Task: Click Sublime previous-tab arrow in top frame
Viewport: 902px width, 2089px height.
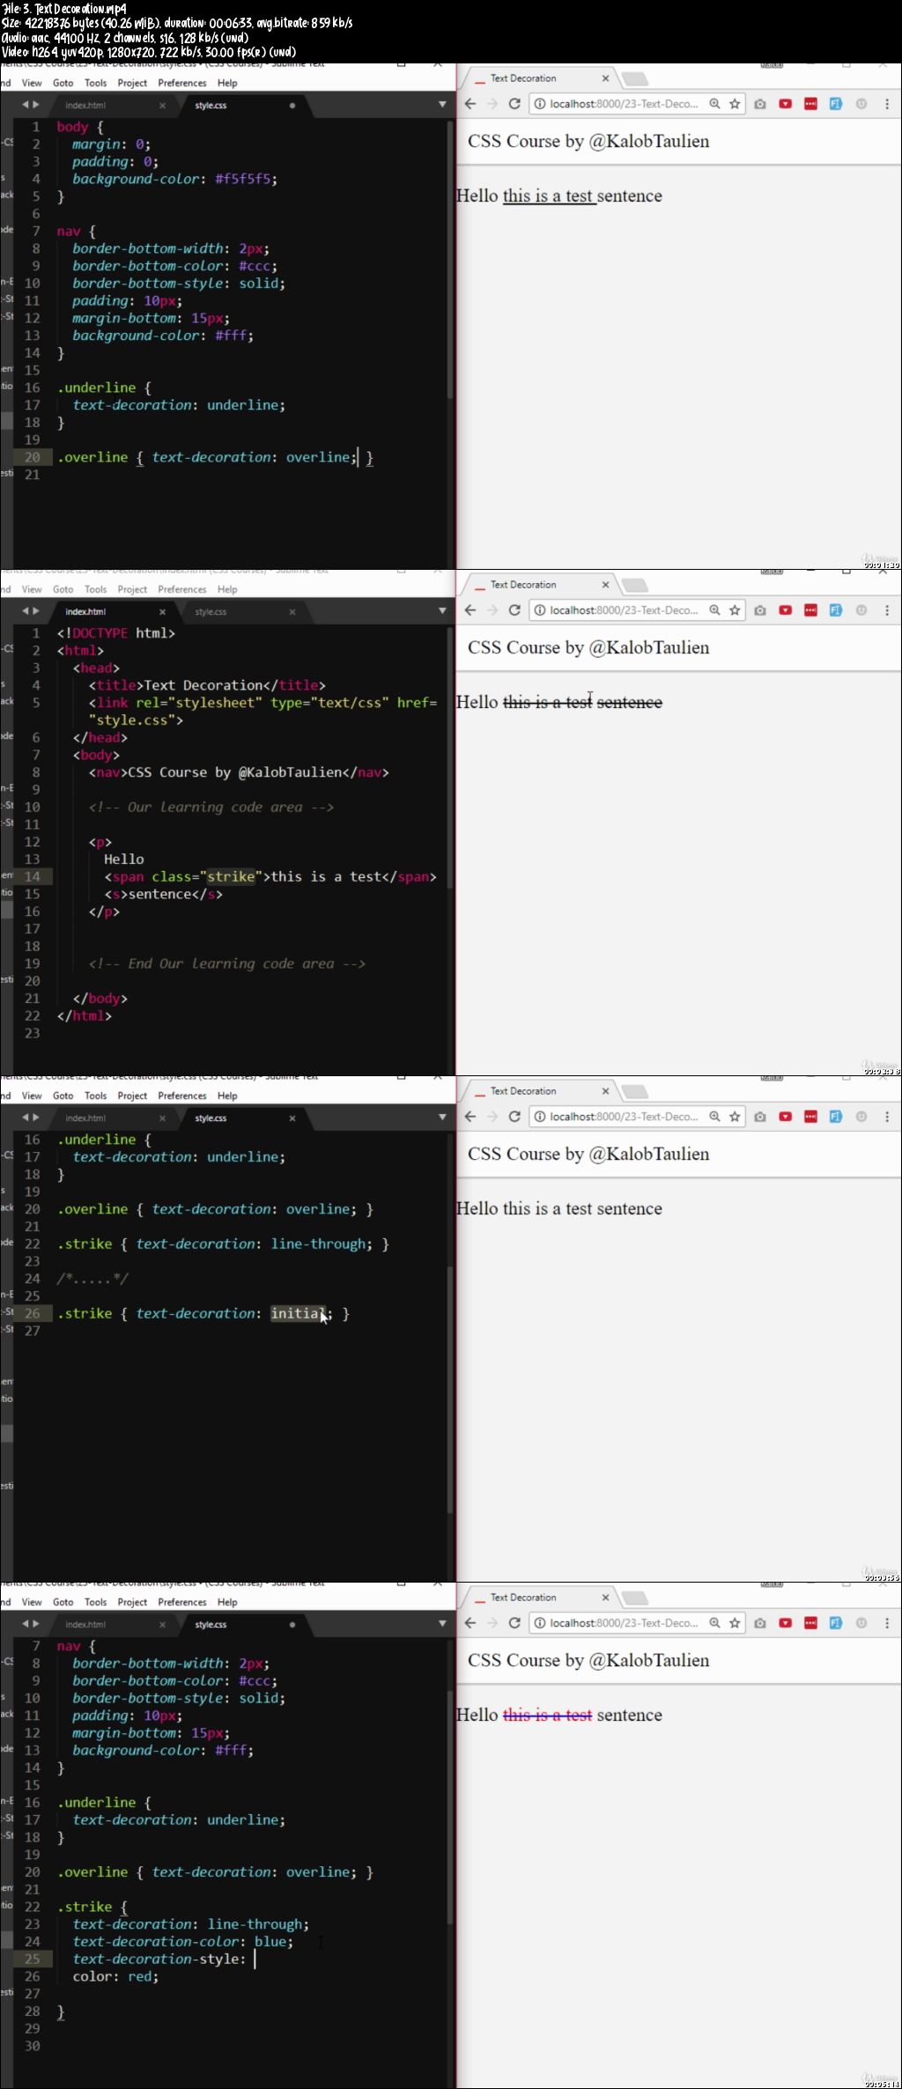Action: [26, 105]
